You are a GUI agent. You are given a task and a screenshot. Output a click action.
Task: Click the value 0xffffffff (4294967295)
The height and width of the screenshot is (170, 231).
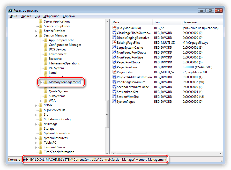[x=197, y=67]
